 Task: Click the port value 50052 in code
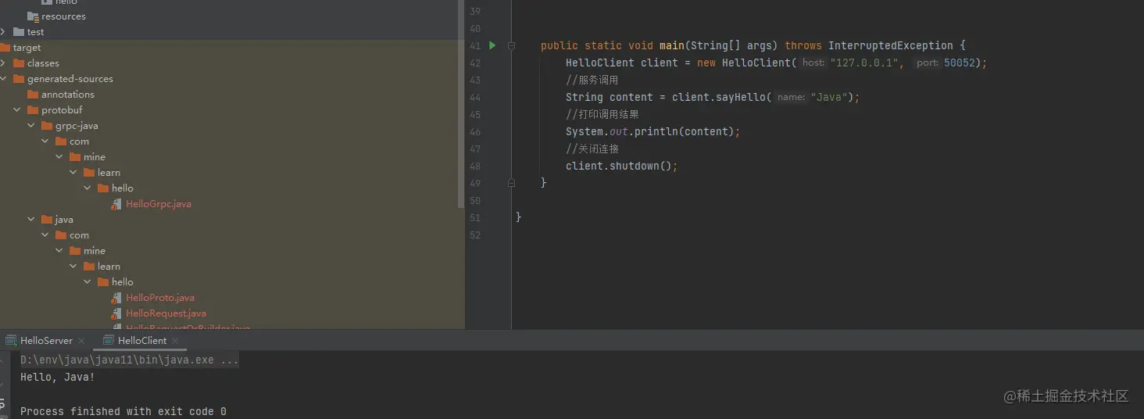[960, 63]
